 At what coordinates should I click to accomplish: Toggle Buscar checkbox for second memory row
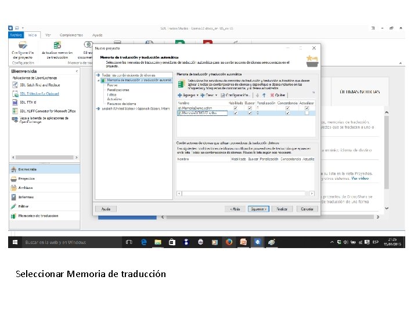250,113
